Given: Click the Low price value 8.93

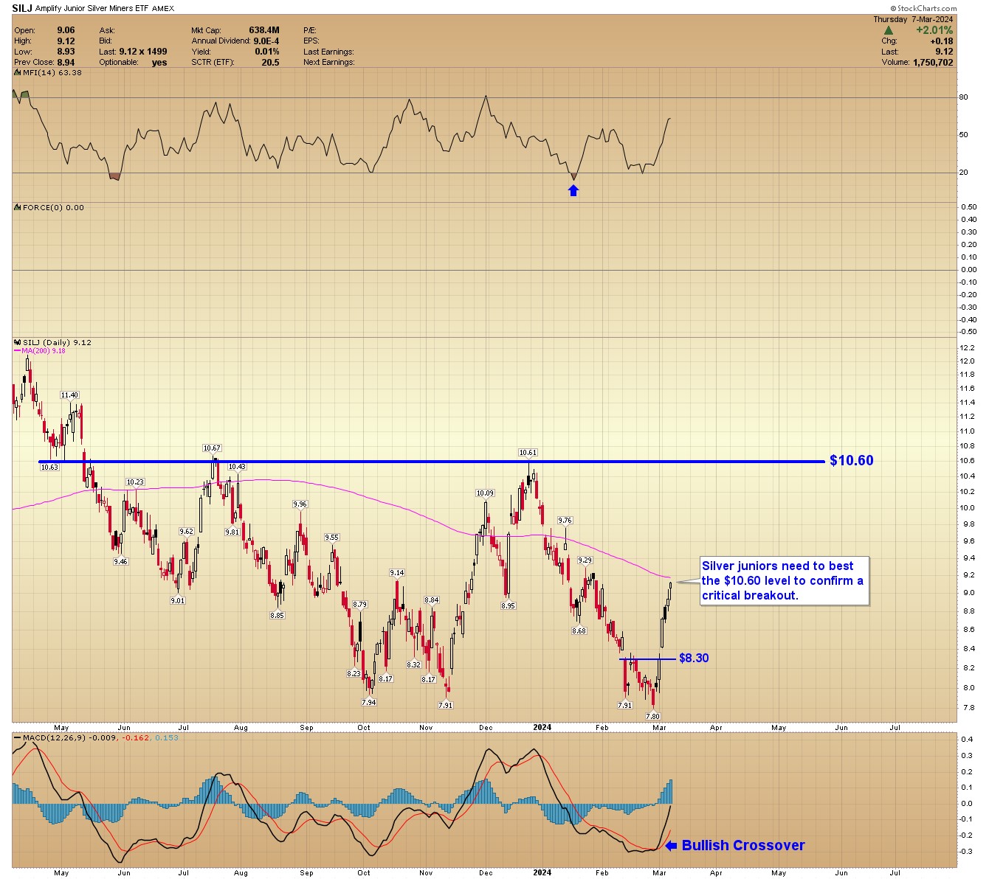Looking at the screenshot, I should (x=66, y=52).
